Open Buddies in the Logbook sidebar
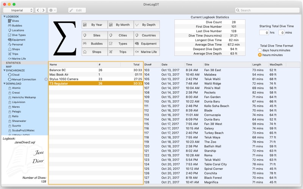 (x=17, y=26)
